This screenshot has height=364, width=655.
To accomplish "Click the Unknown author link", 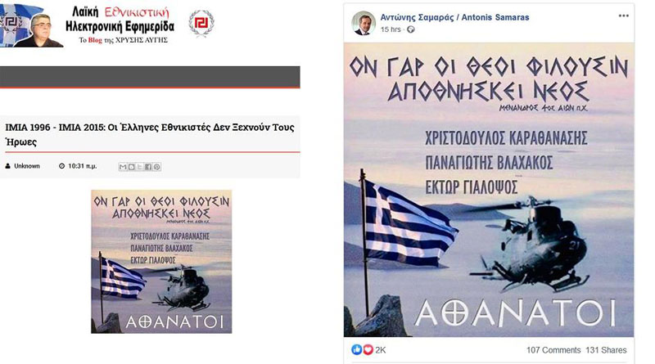I will (27, 166).
